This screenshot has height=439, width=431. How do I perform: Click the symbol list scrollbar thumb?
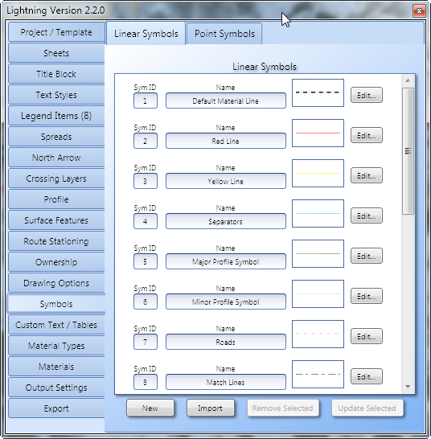pyautogui.click(x=408, y=151)
